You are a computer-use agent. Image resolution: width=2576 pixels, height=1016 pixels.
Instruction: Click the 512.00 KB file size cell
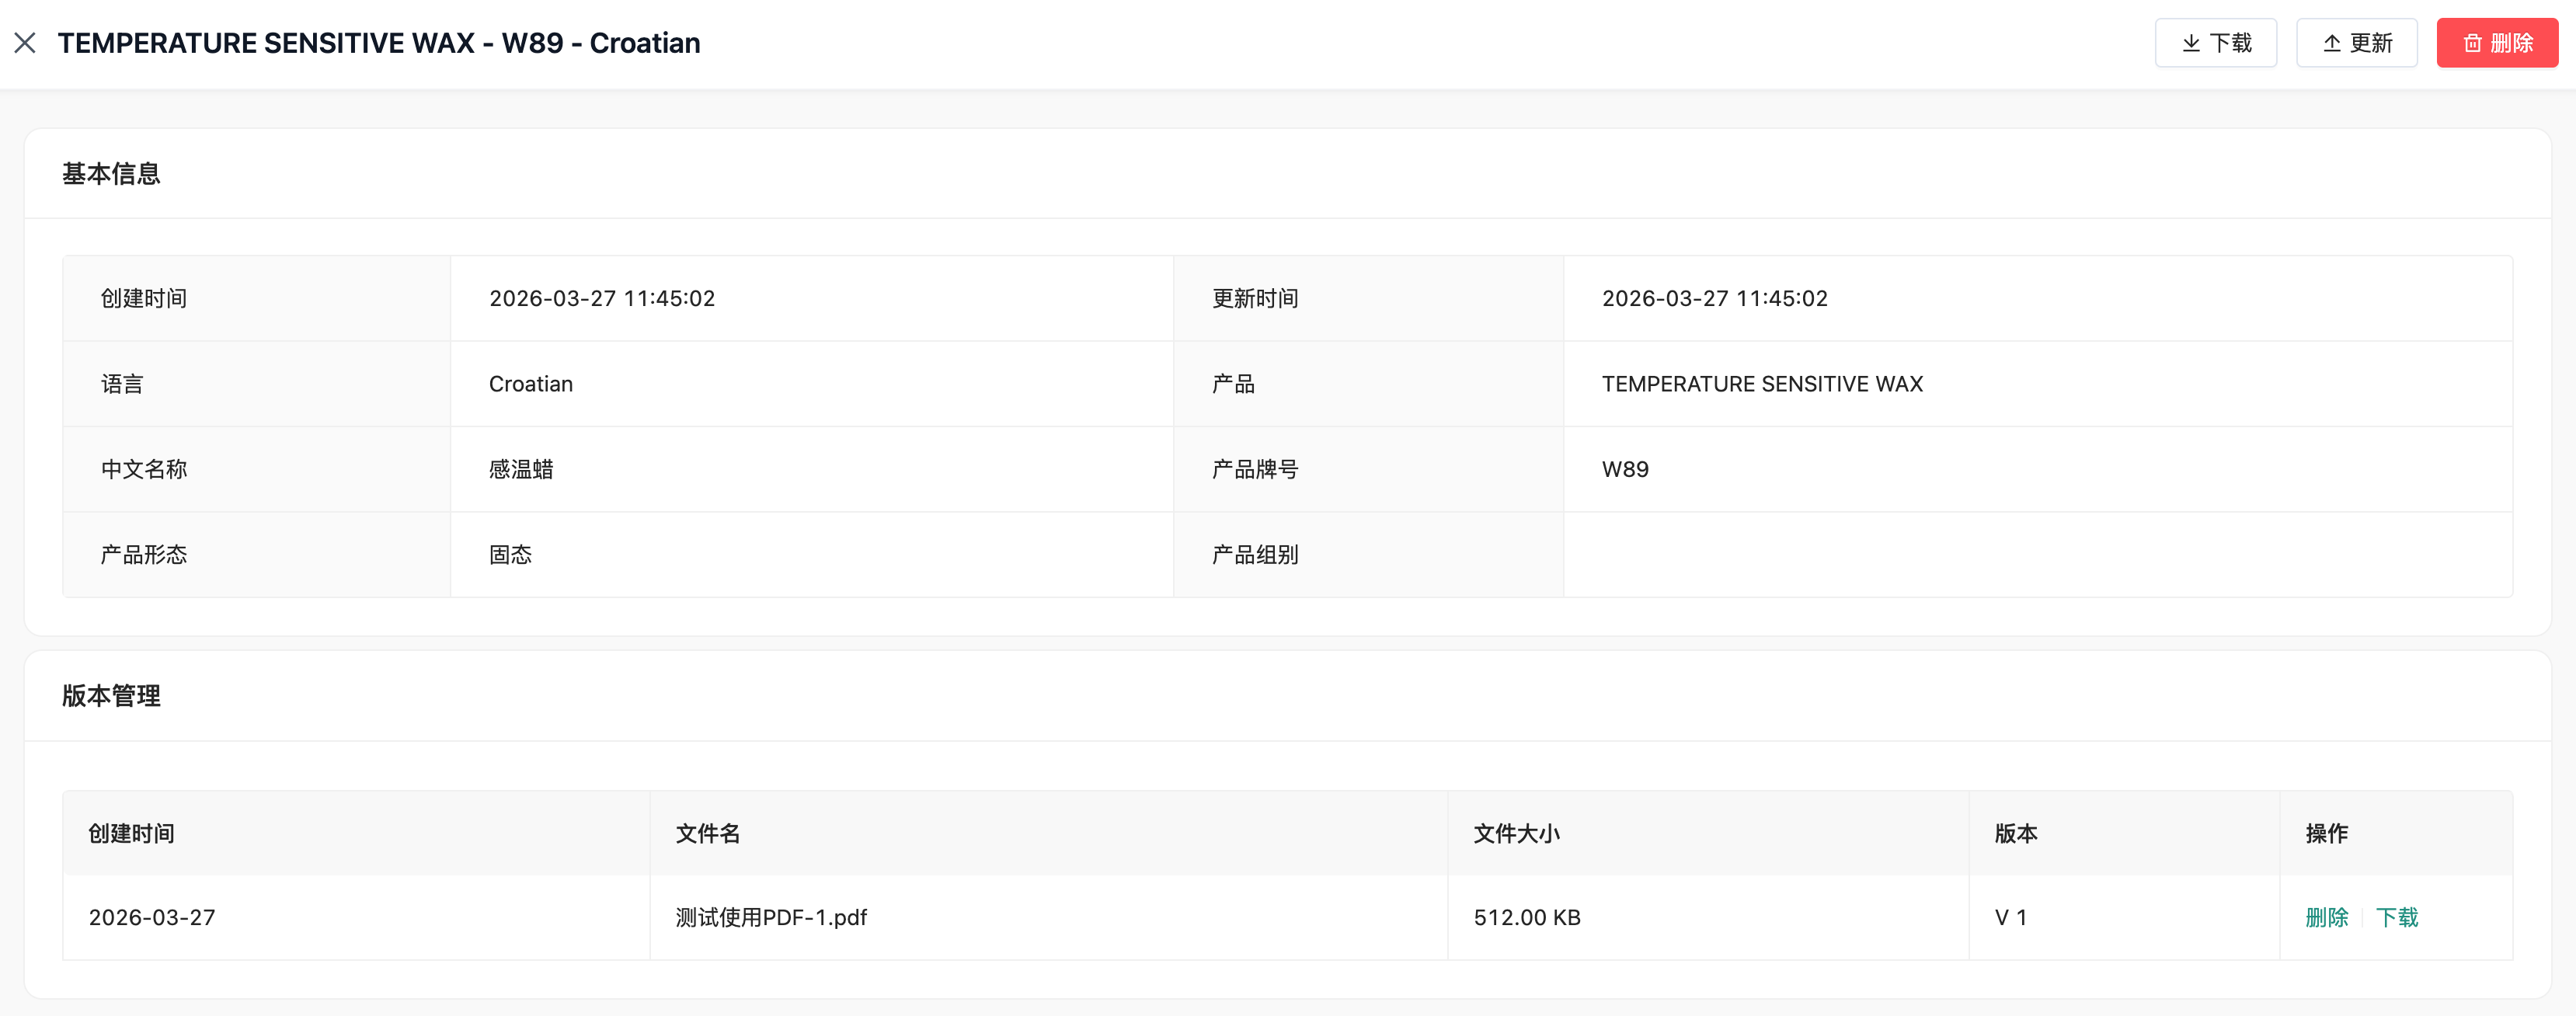coord(1527,917)
